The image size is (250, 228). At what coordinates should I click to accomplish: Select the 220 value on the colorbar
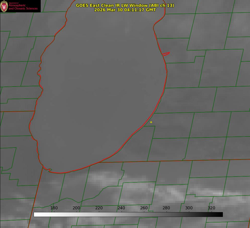click(x=99, y=208)
